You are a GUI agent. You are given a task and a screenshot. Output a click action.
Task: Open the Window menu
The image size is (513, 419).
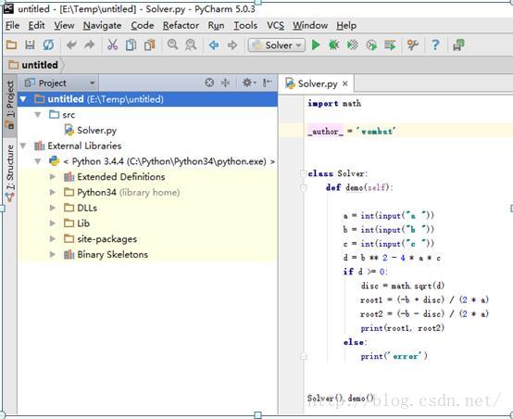310,26
